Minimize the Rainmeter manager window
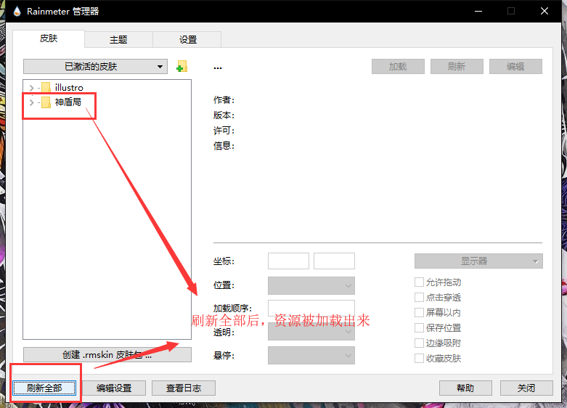The width and height of the screenshot is (567, 408). click(478, 11)
